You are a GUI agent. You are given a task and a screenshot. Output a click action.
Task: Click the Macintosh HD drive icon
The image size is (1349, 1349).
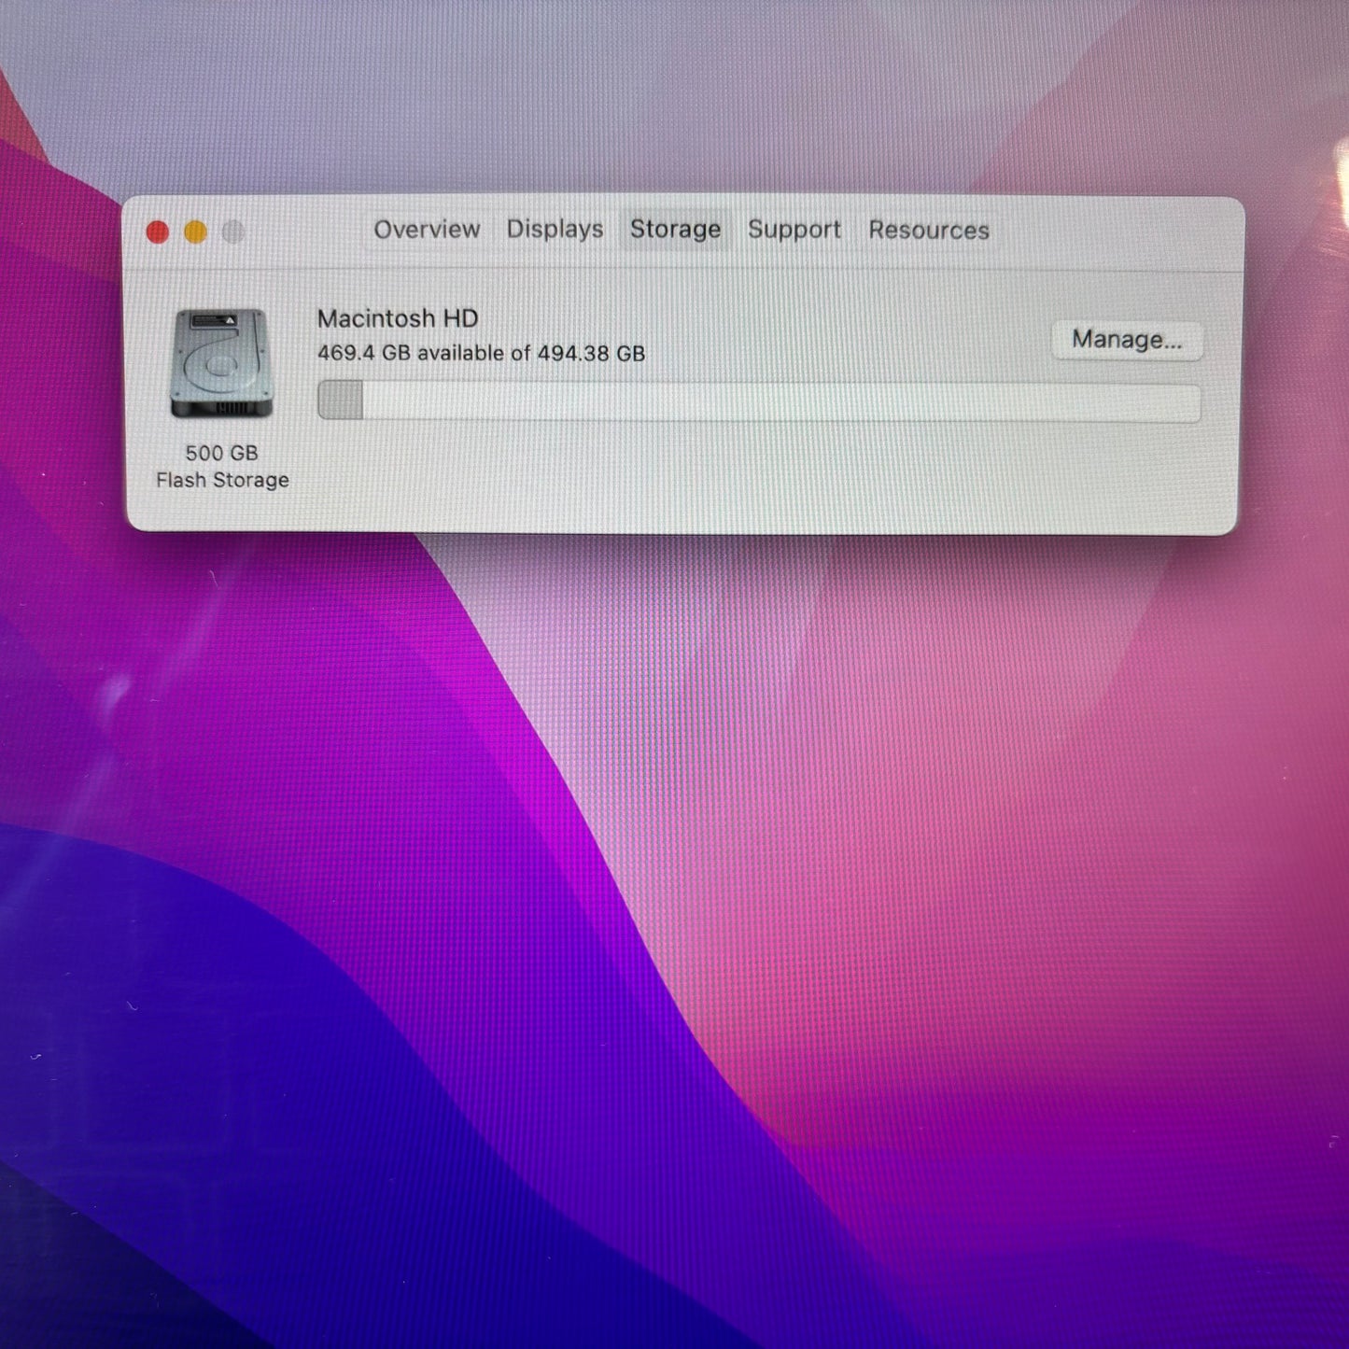[221, 363]
